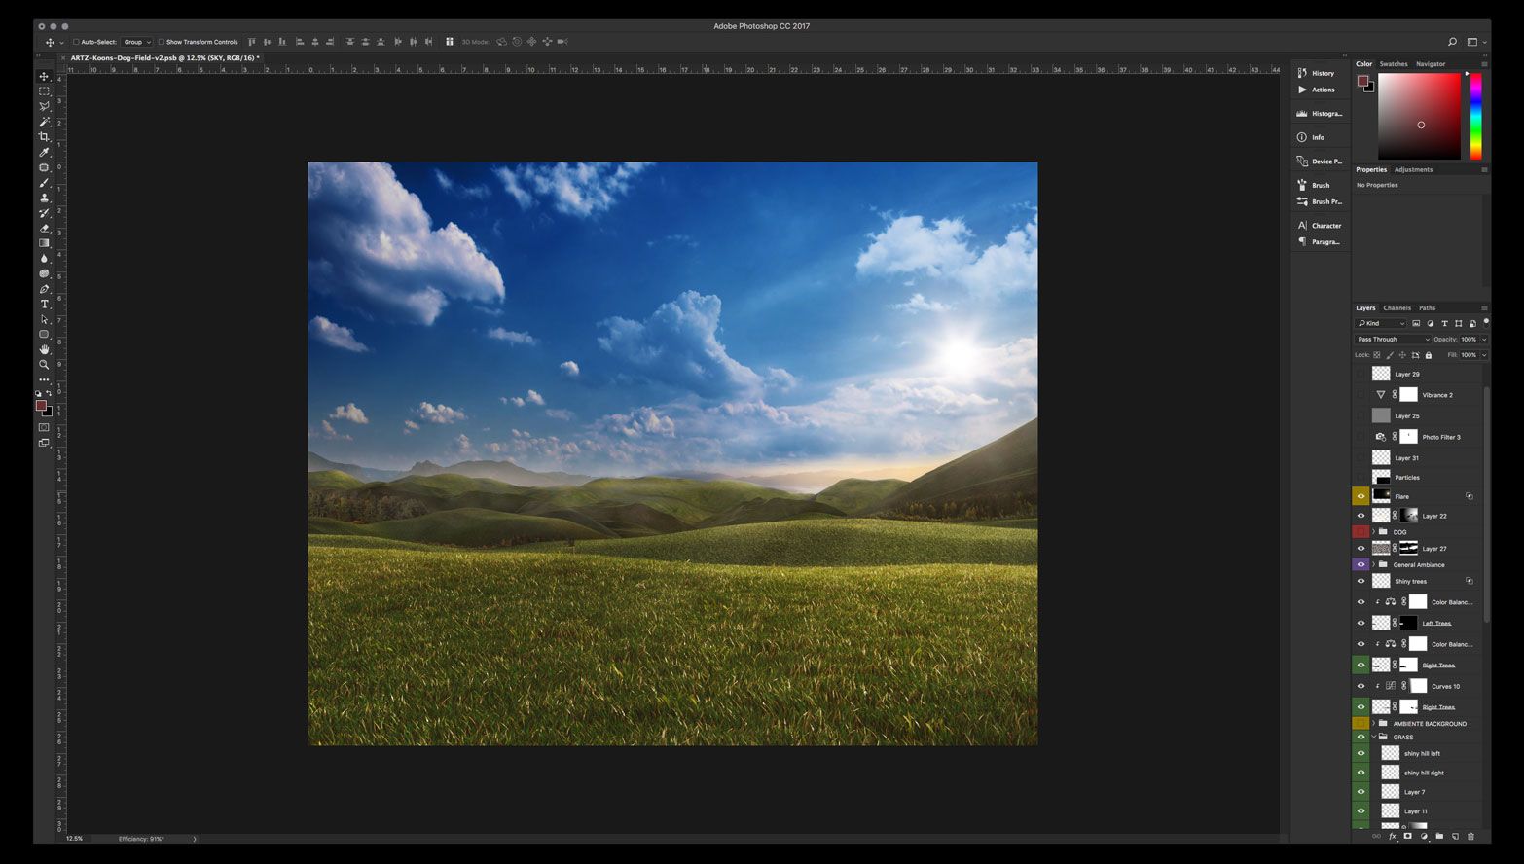Activate the Horizontal Type tool
This screenshot has width=1524, height=864.
(x=44, y=305)
